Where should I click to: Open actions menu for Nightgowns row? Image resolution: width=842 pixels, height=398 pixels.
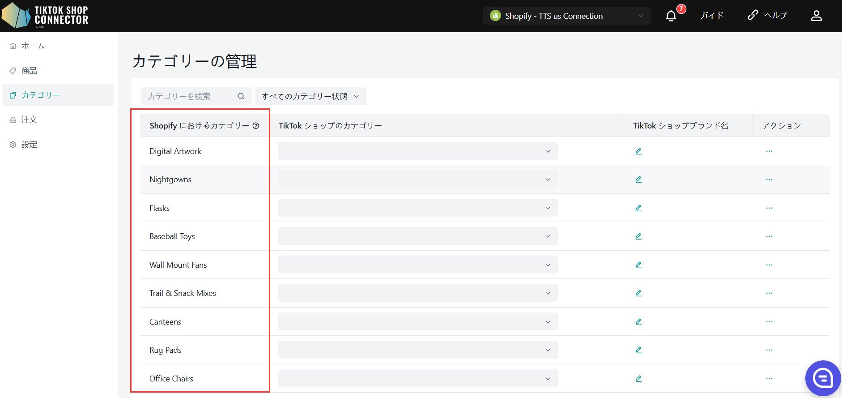[x=769, y=180]
